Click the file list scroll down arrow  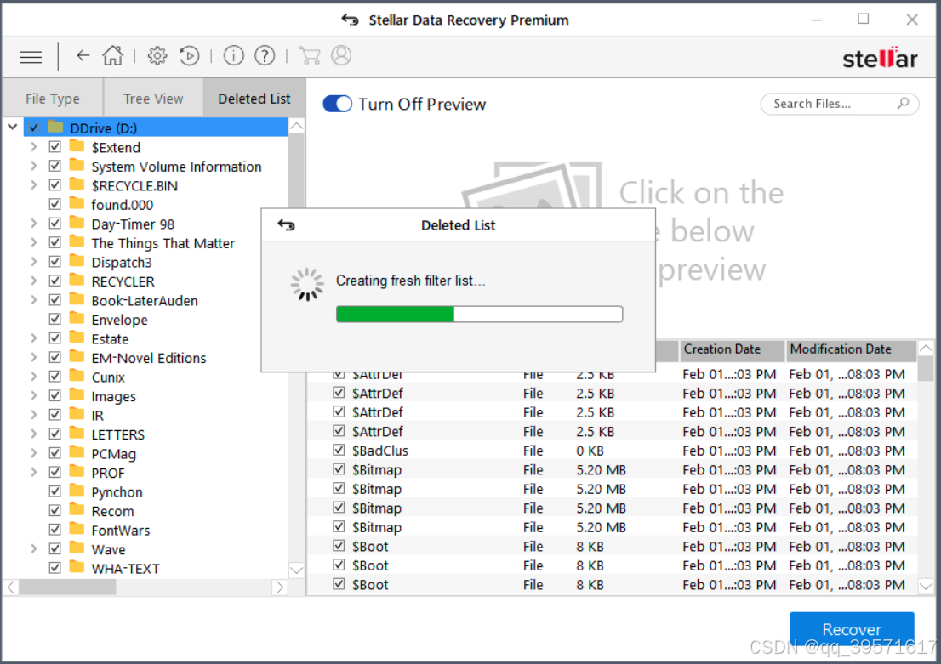click(926, 586)
